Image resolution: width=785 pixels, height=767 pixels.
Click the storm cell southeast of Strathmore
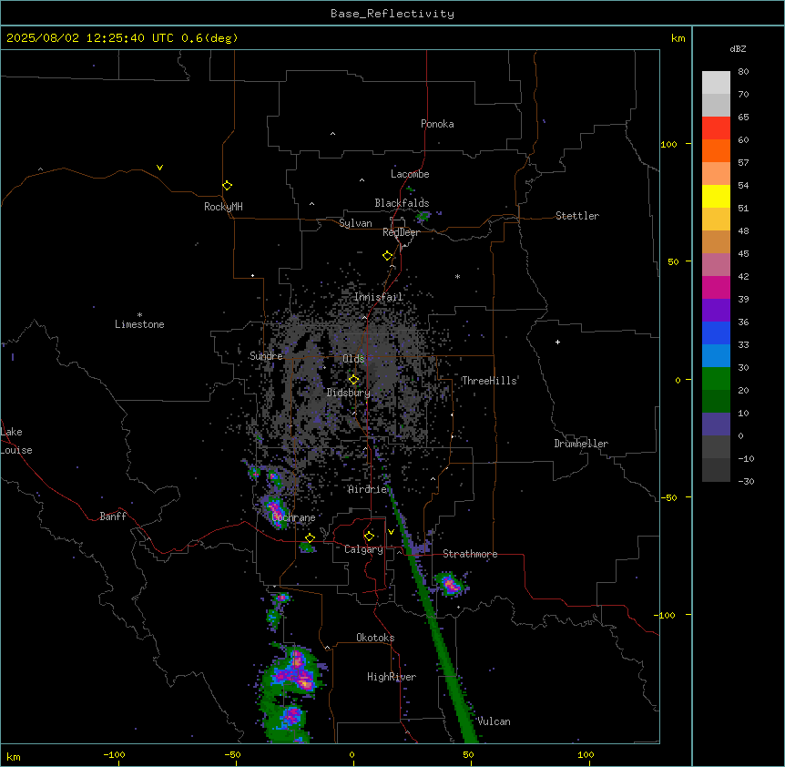(451, 584)
